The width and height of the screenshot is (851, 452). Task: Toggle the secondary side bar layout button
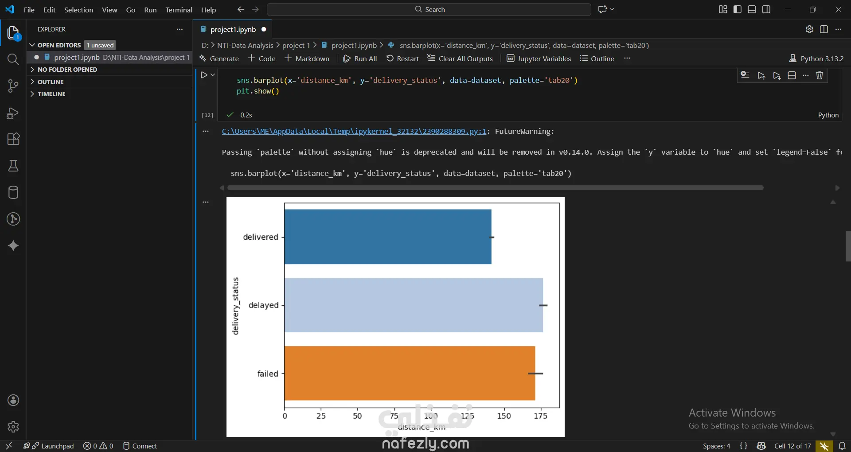[766, 9]
